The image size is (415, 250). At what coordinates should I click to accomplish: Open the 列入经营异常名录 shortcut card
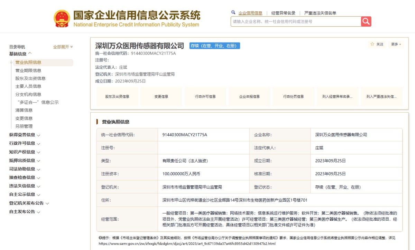pyautogui.click(x=337, y=96)
